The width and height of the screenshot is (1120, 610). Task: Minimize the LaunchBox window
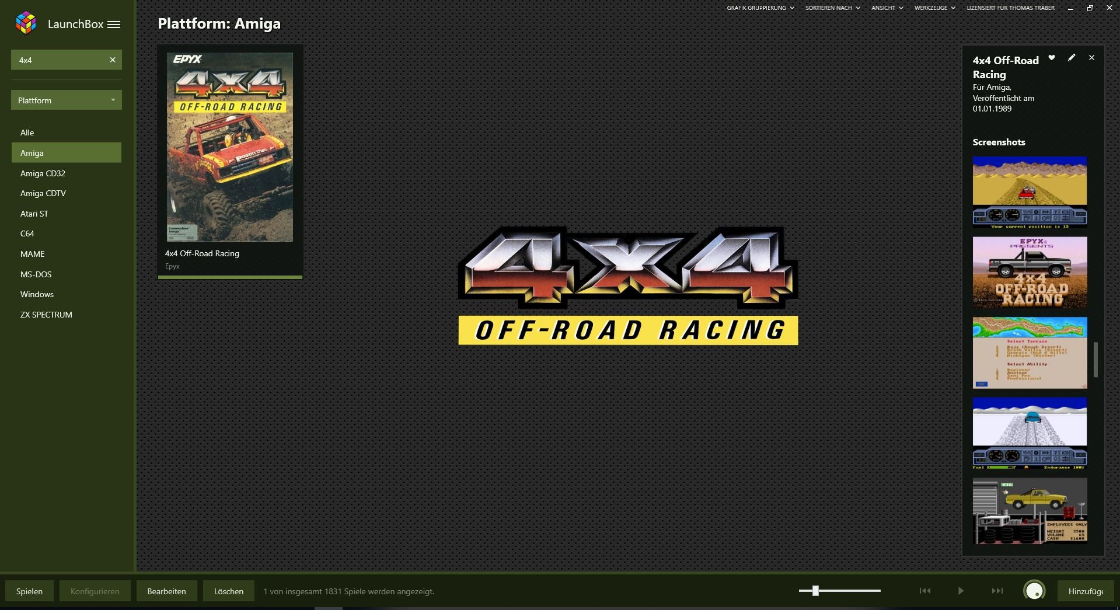pos(1070,8)
